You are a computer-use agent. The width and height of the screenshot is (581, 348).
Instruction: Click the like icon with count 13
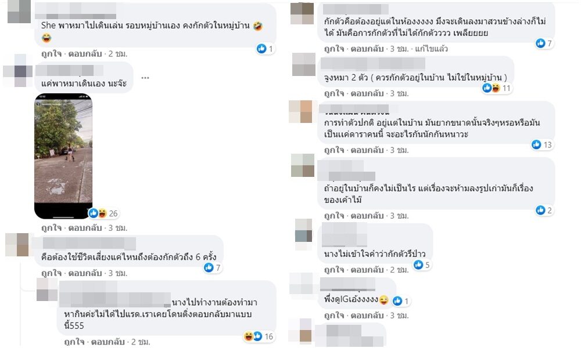[536, 144]
